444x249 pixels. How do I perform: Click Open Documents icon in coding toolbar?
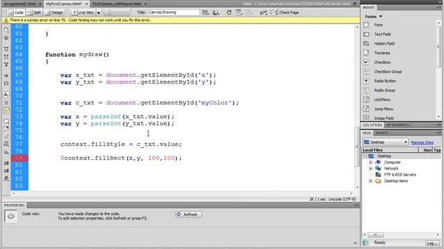[x=6, y=29]
